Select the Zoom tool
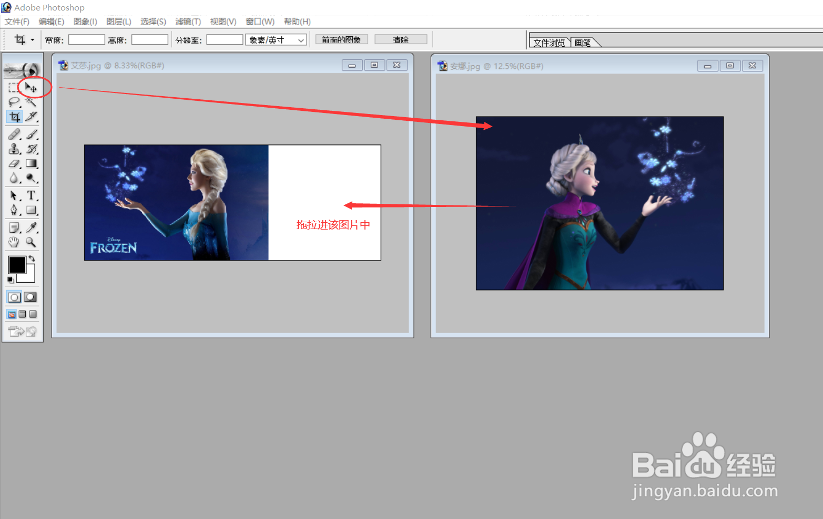The image size is (823, 519). (x=31, y=242)
